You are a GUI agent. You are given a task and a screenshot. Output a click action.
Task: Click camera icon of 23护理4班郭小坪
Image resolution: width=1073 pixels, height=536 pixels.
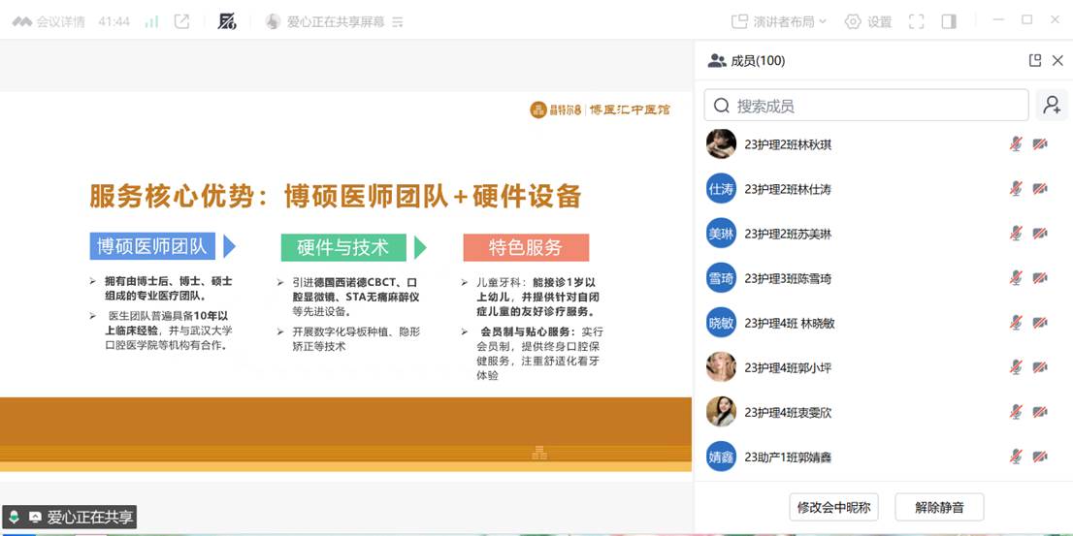1040,367
